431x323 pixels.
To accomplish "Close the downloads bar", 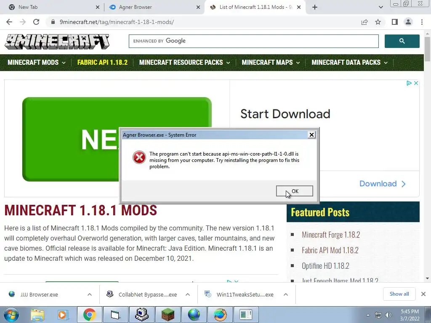I will (x=423, y=294).
